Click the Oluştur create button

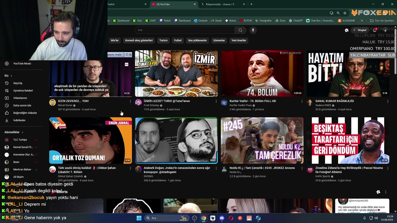[x=359, y=30]
